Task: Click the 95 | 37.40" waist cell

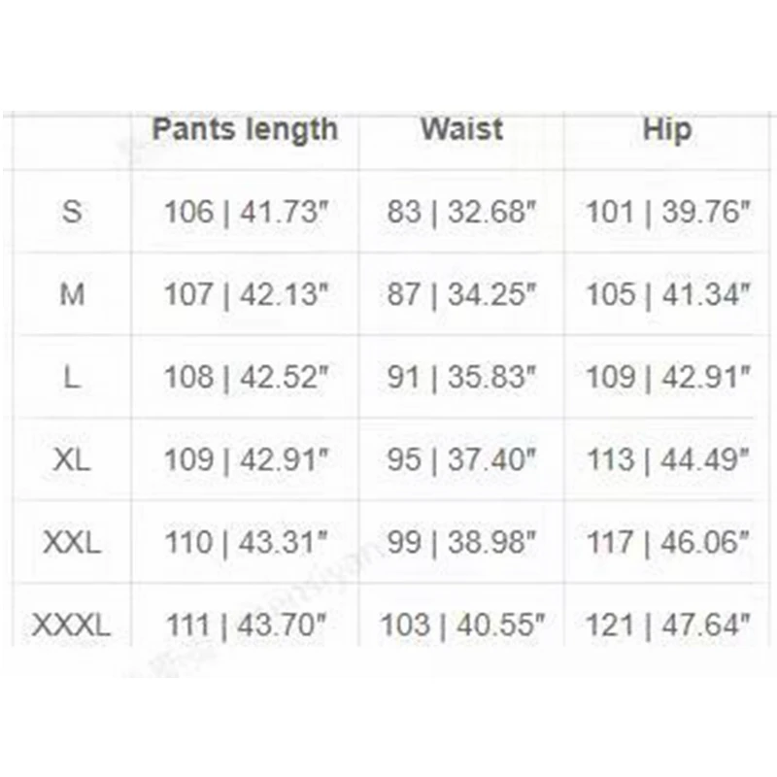Action: (461, 459)
